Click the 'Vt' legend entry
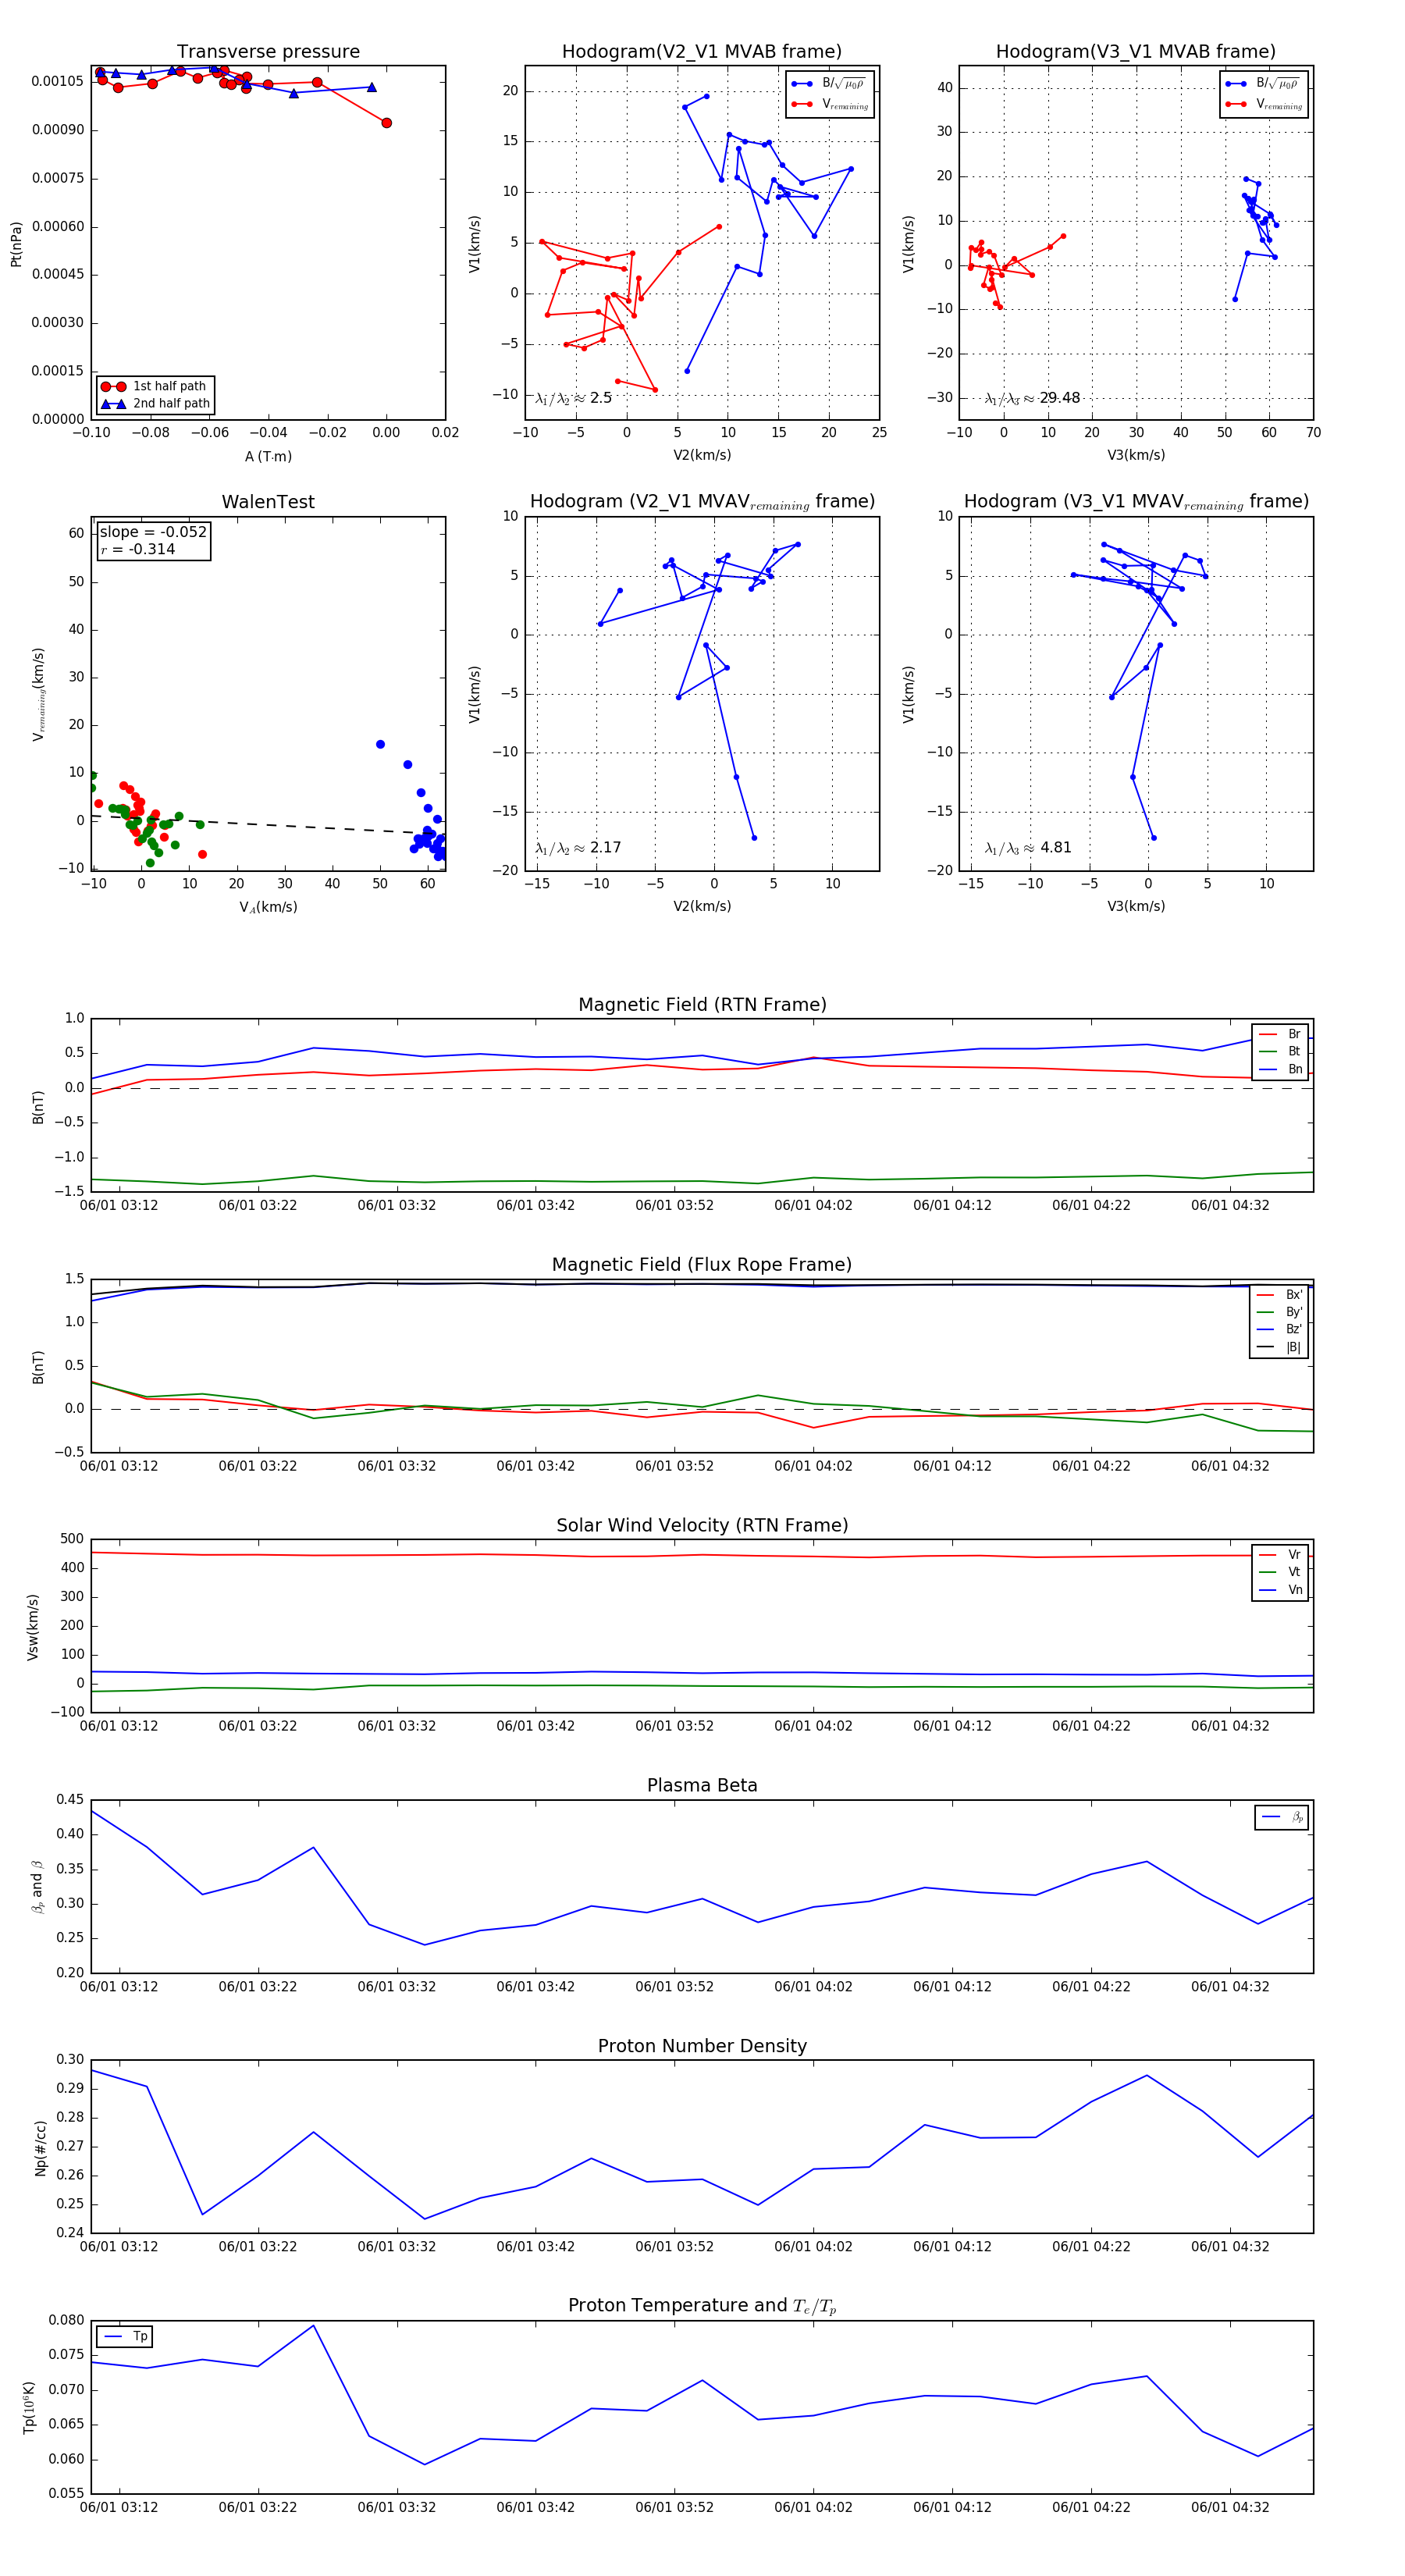Screen dimensions: 1405x2576 [1280, 1572]
